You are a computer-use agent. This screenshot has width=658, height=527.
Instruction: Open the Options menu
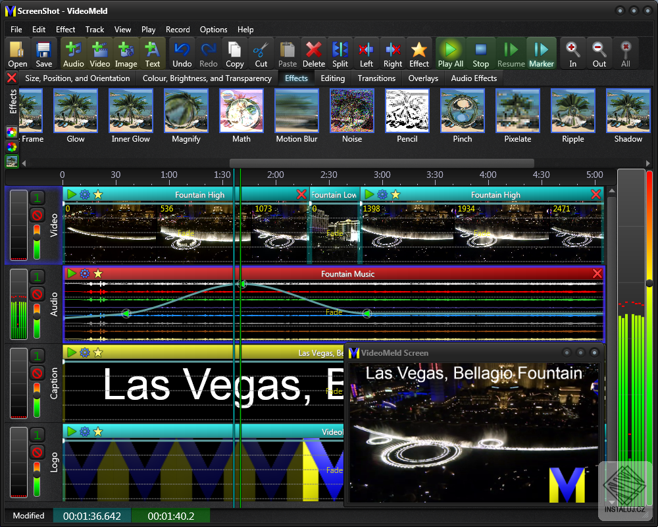[214, 30]
